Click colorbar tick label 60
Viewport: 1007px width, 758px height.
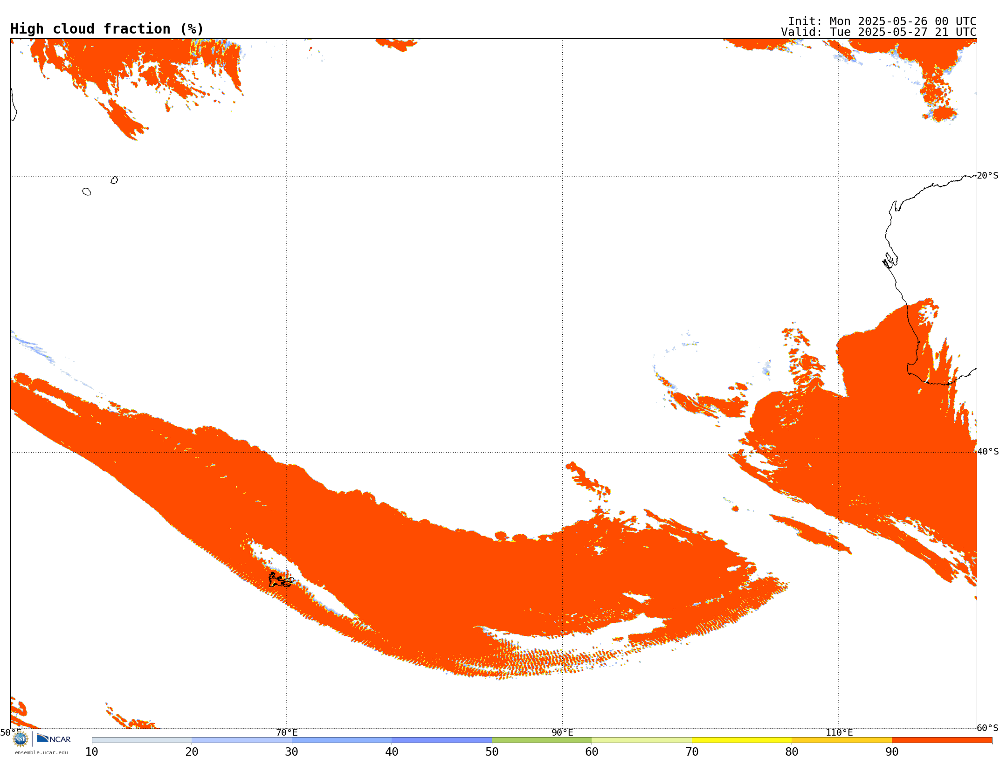tap(592, 752)
